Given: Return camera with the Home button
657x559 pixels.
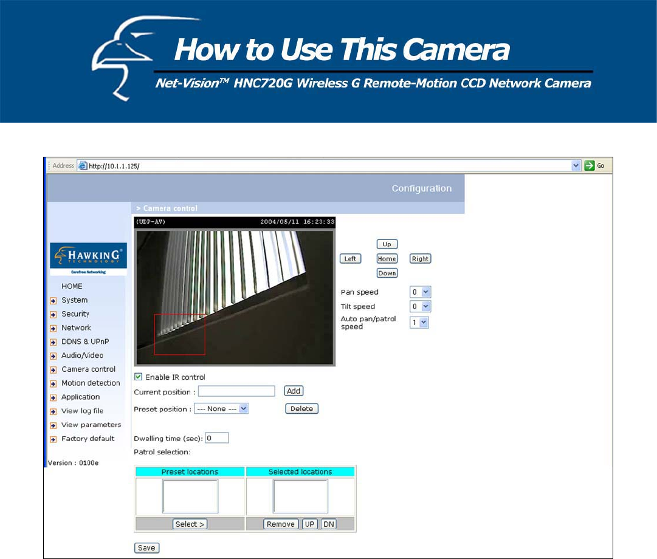Looking at the screenshot, I should (x=387, y=259).
